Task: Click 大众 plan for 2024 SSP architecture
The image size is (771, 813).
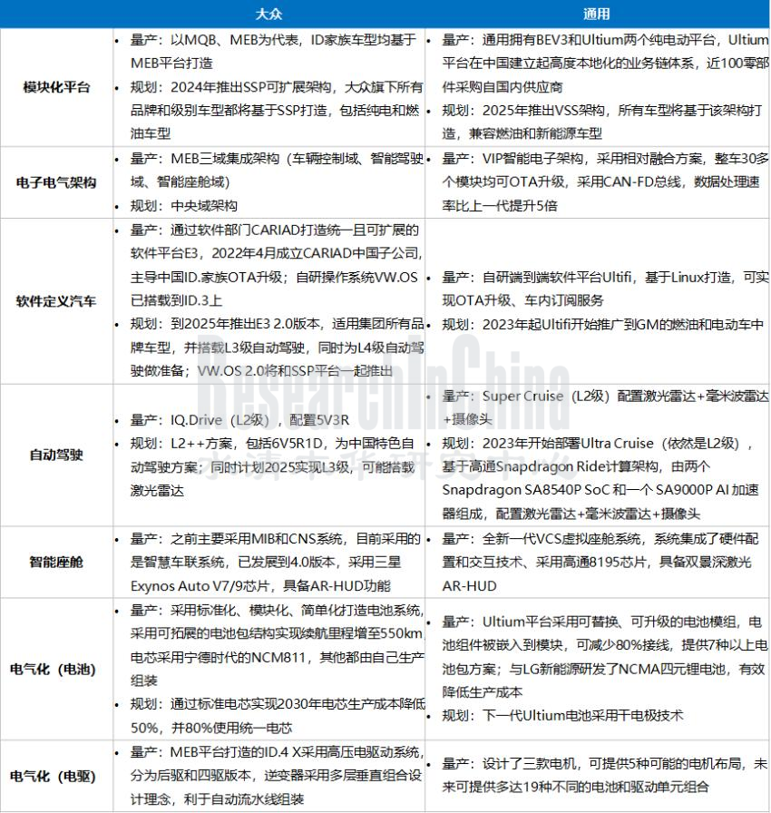Action: click(x=277, y=111)
